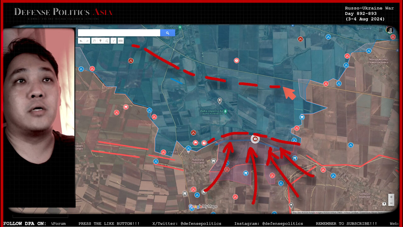Open red crossed-swords marker by account avatar
Screen dimensions: 403x227
(x=393, y=37)
